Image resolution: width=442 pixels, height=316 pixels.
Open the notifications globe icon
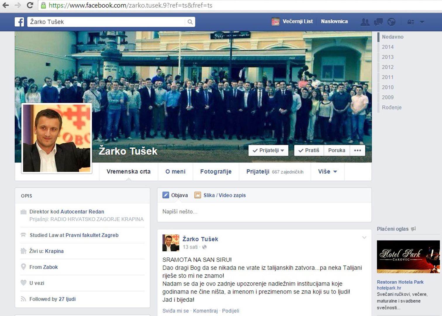pyautogui.click(x=391, y=22)
